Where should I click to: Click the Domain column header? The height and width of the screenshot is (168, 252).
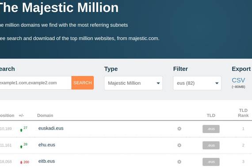[x=45, y=115]
